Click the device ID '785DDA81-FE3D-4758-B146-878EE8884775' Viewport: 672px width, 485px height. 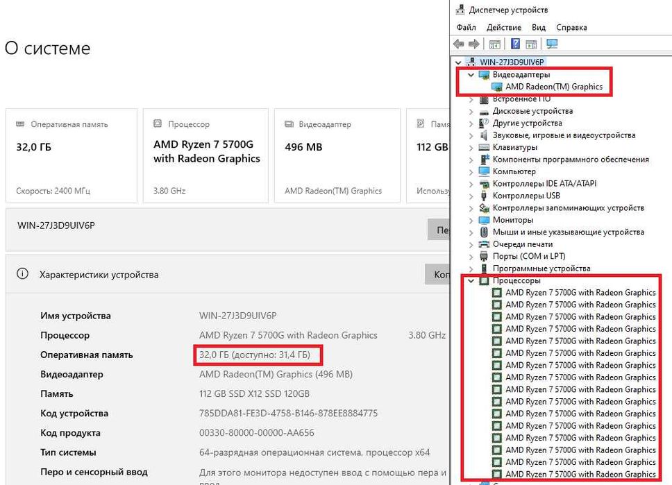point(288,414)
